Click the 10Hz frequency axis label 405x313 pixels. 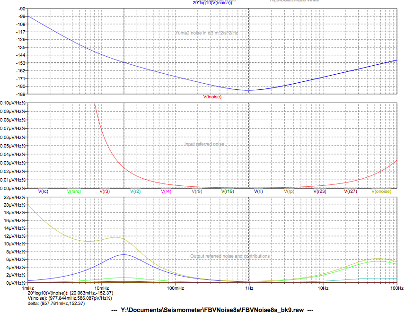point(323,288)
